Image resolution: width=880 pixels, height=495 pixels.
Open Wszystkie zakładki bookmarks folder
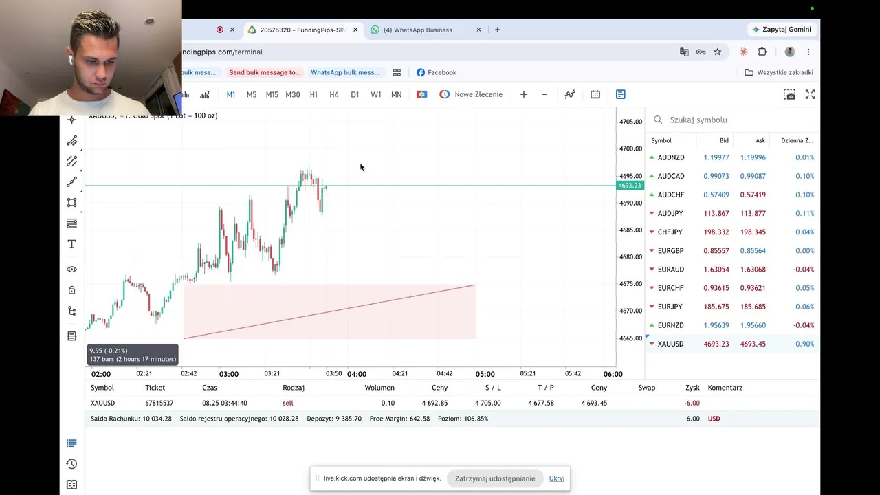779,72
